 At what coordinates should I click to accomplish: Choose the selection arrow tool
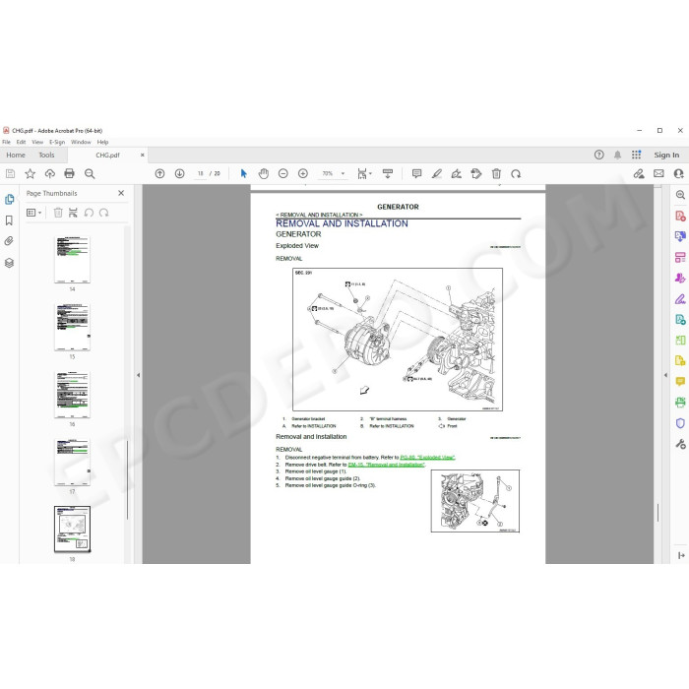pyautogui.click(x=244, y=173)
